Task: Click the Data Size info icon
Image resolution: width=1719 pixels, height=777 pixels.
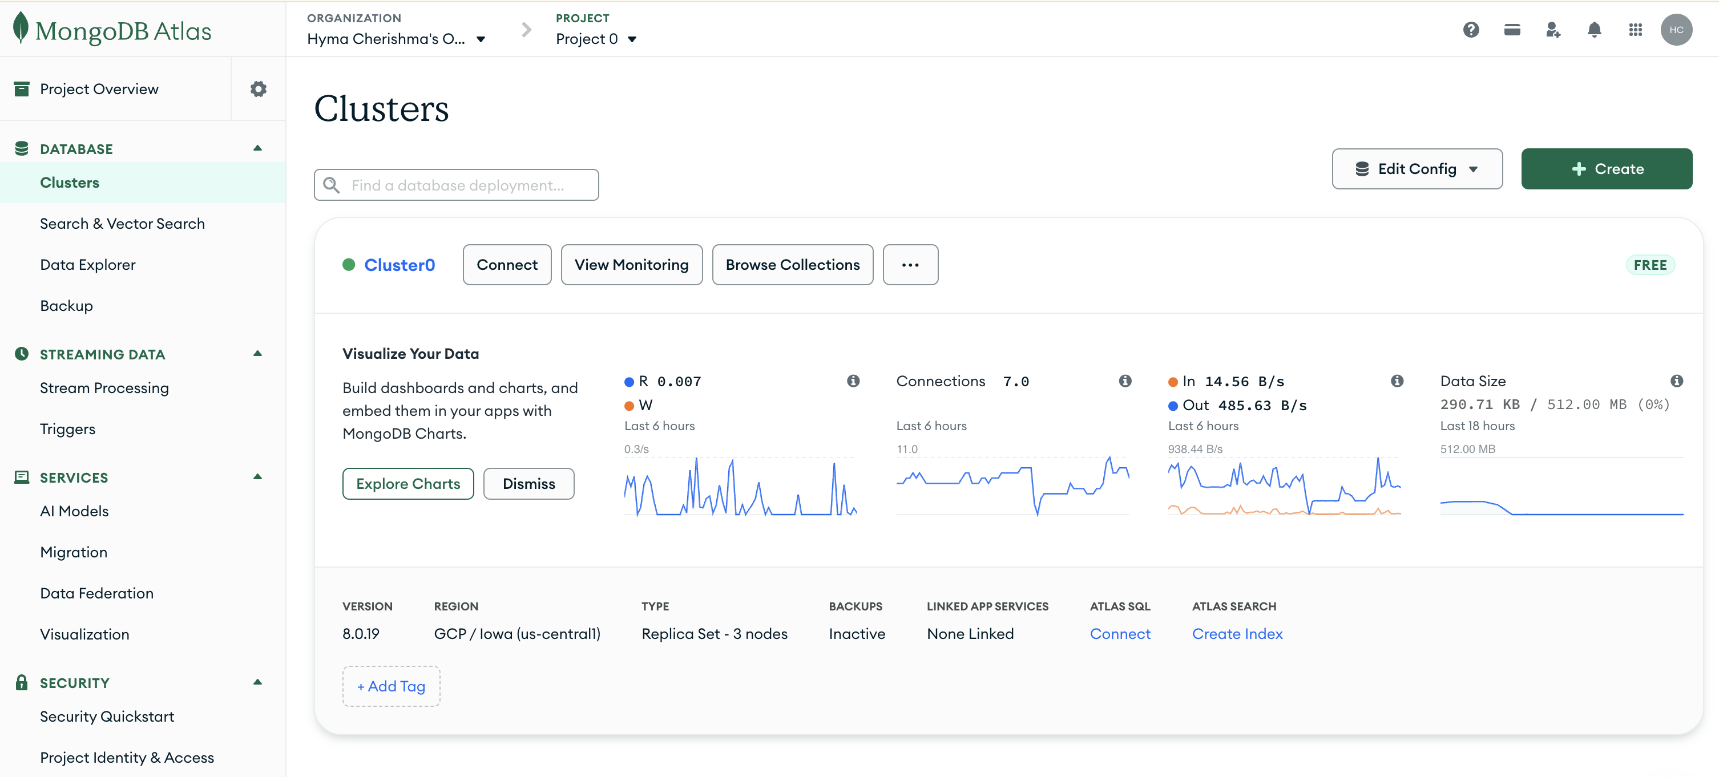Action: (x=1676, y=381)
